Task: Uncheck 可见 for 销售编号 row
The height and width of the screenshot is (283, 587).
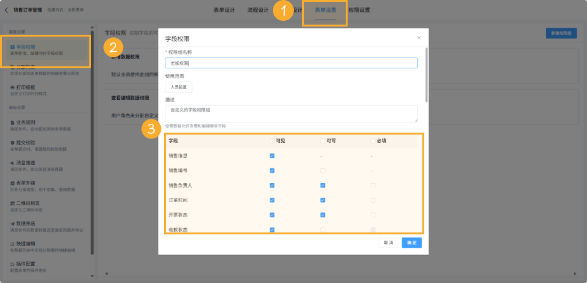Action: click(272, 171)
